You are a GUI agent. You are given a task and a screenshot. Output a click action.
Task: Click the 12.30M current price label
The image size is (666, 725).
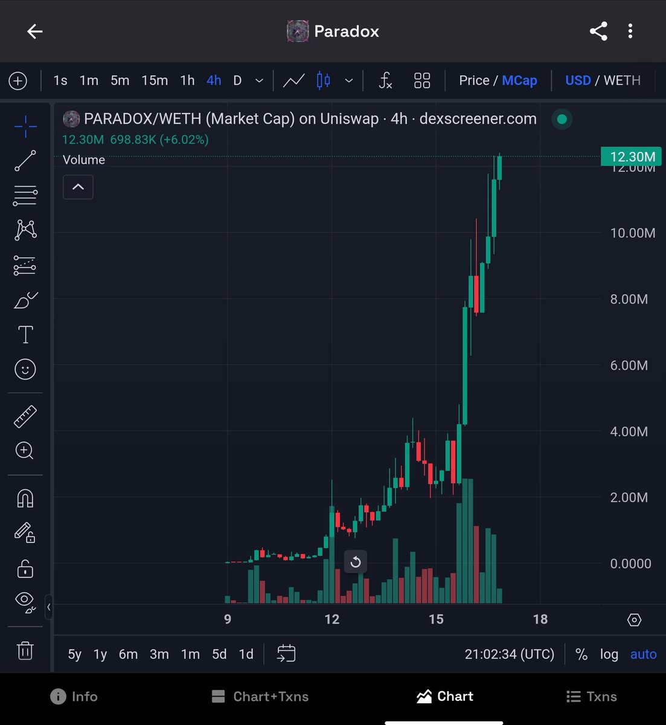pyautogui.click(x=632, y=157)
